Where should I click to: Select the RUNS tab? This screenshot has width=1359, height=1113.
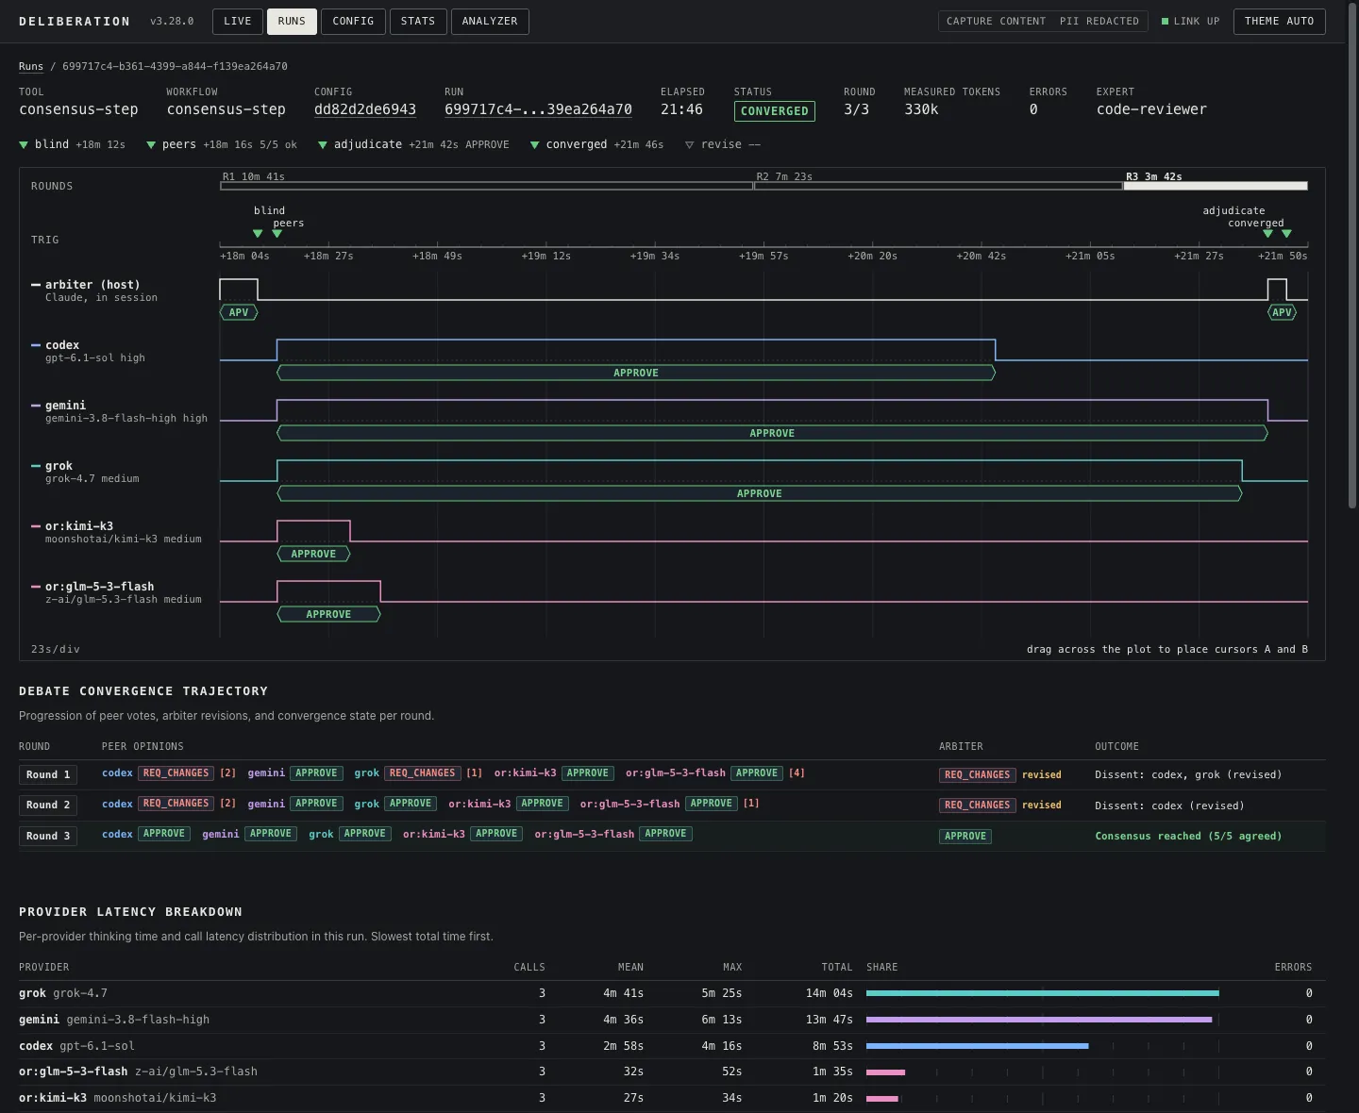coord(292,22)
